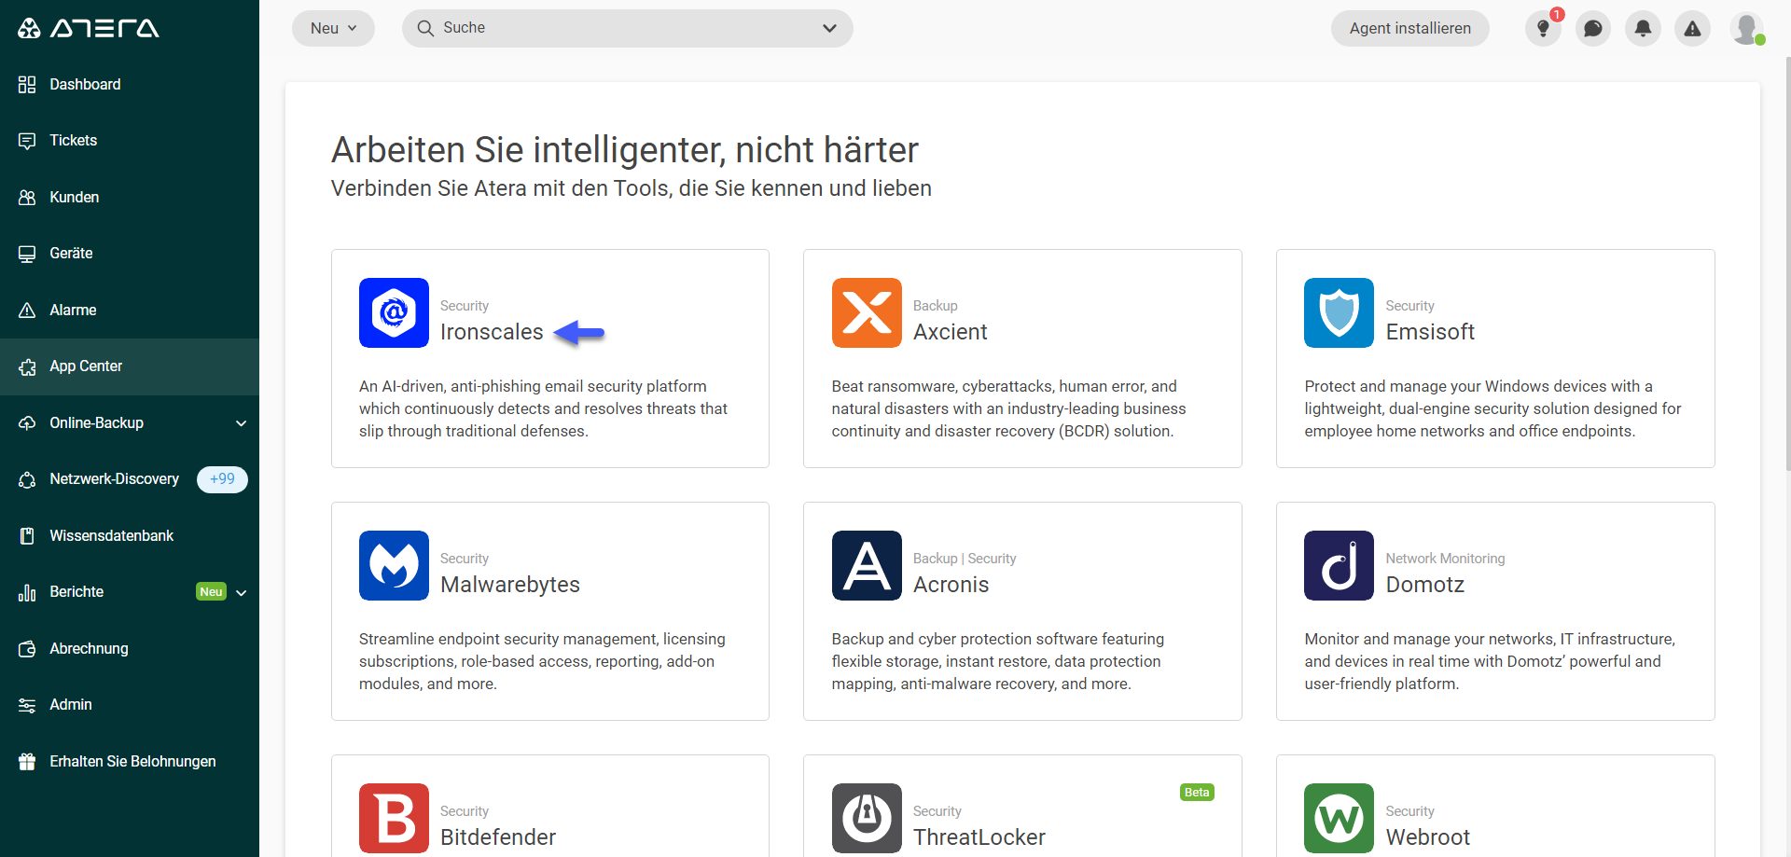Screen dimensions: 1791x857
Task: Click the Emsisoft shield logo
Action: (1339, 312)
